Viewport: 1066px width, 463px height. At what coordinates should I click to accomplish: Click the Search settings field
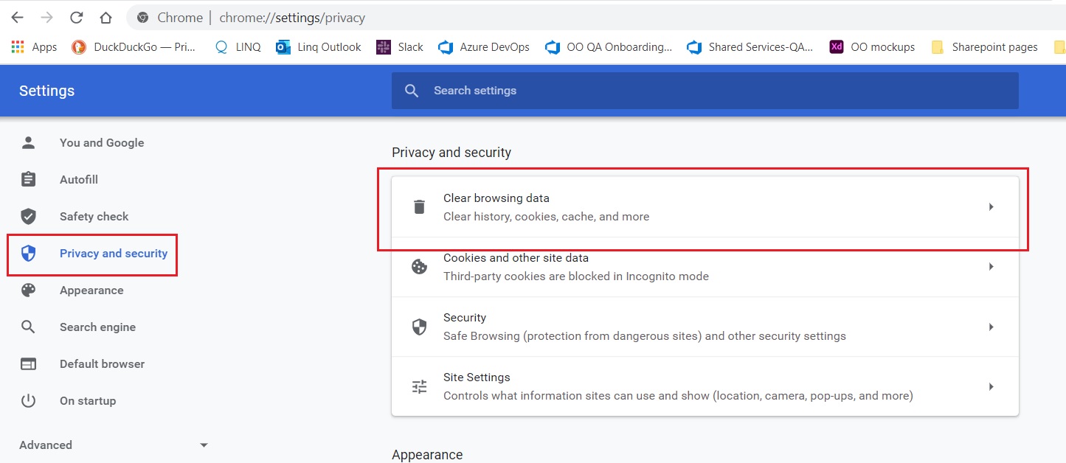[705, 91]
